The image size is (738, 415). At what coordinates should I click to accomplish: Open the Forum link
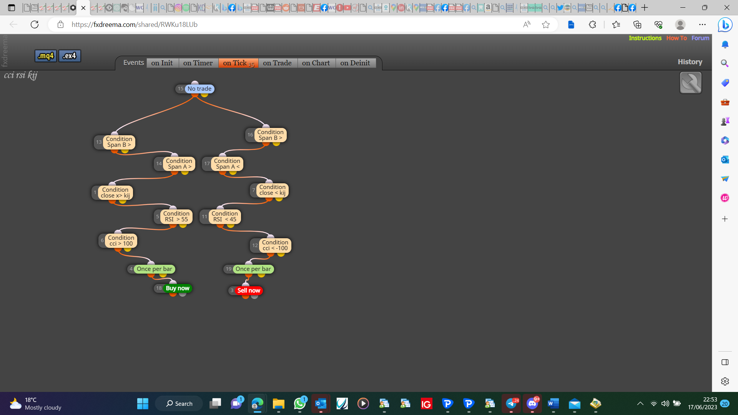700,38
